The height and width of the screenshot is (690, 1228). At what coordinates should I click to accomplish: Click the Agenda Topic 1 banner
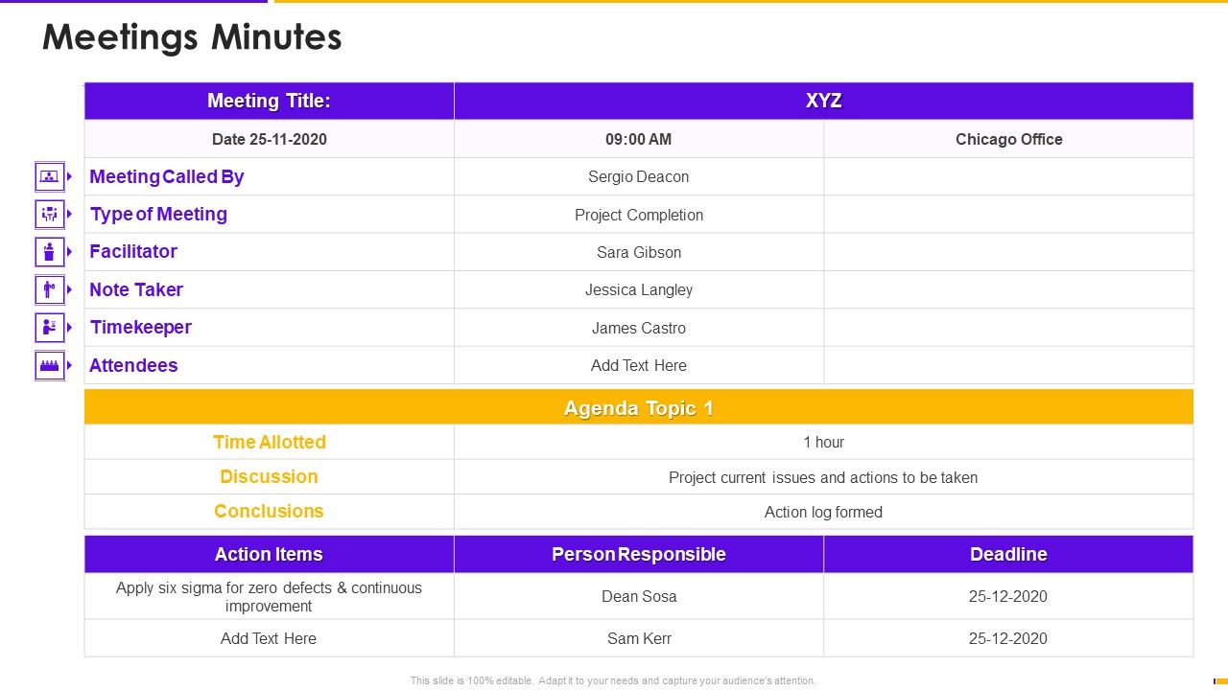tap(639, 407)
